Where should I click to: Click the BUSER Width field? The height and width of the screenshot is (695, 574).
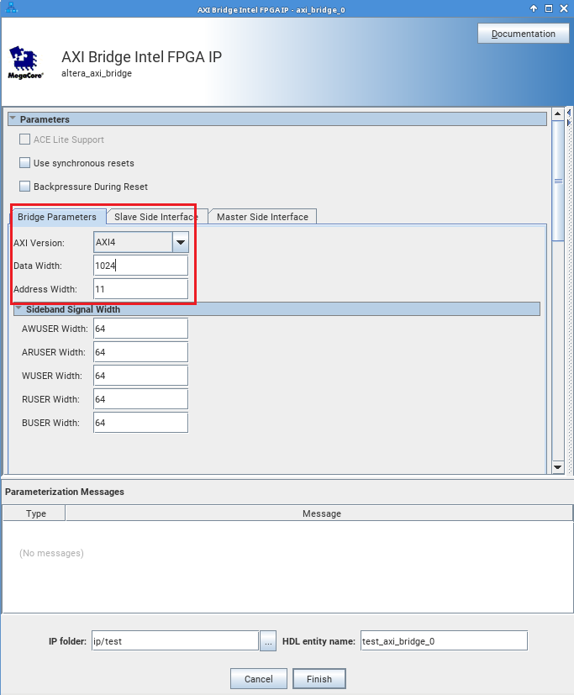[140, 423]
